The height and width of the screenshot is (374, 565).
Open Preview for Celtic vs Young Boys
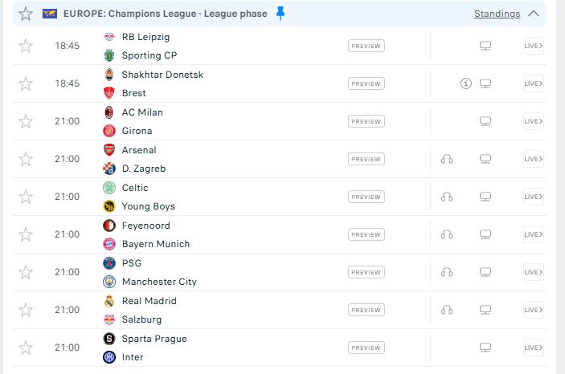tap(366, 197)
